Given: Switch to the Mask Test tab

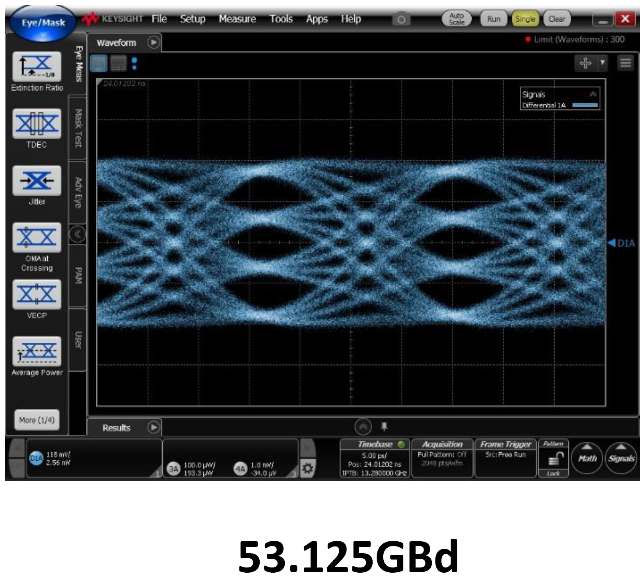Looking at the screenshot, I should (x=78, y=128).
